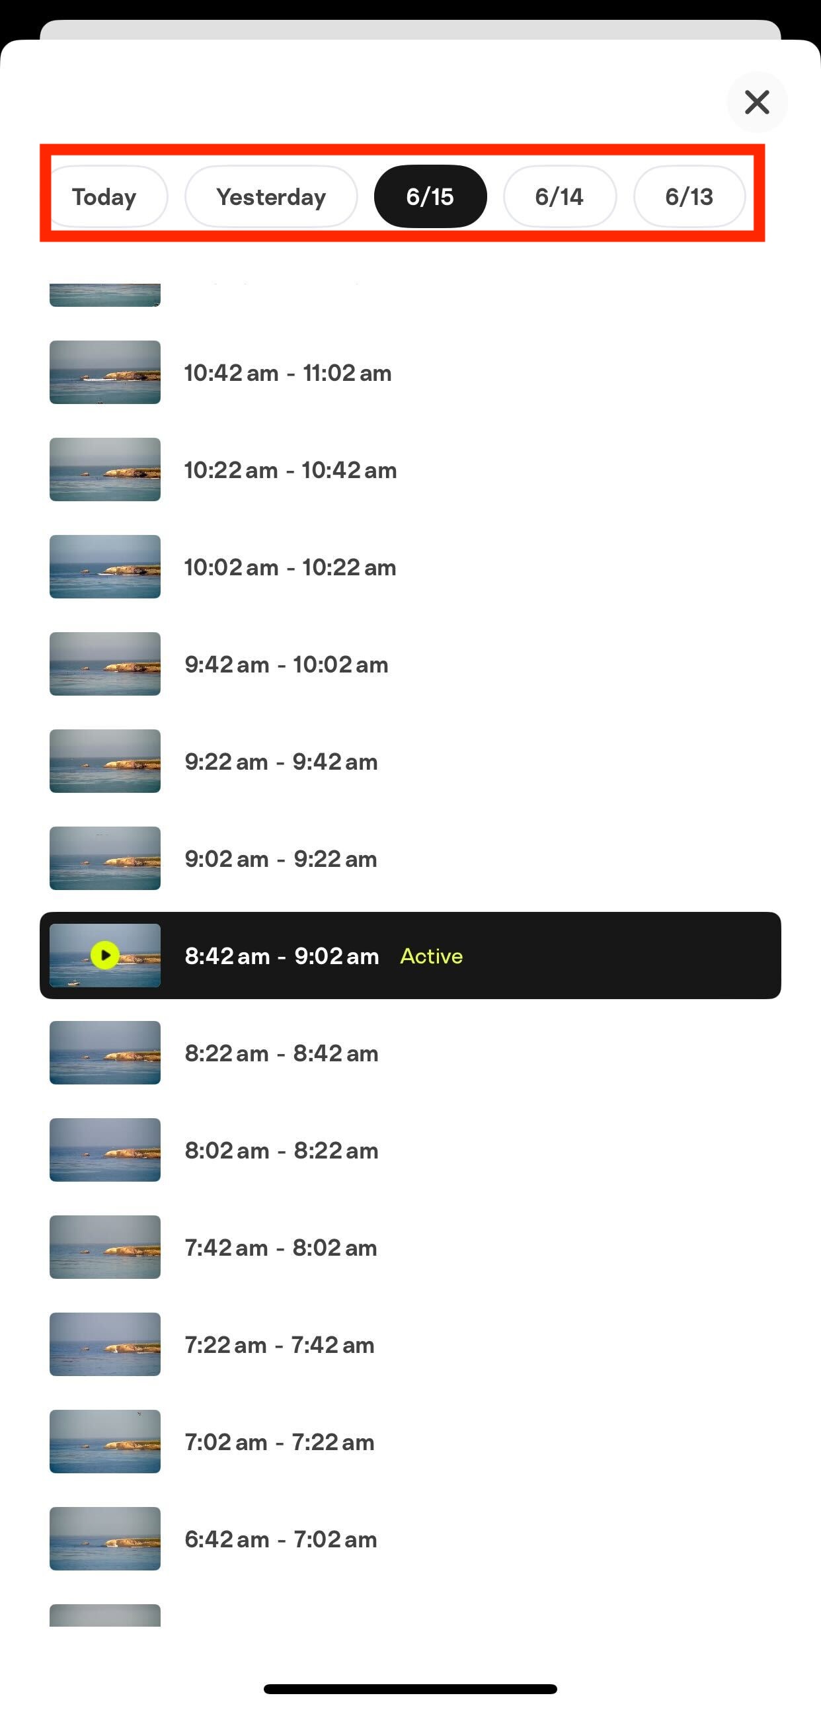
Task: Choose the 7:42 am - 8:02 am clip
Action: tap(410, 1247)
